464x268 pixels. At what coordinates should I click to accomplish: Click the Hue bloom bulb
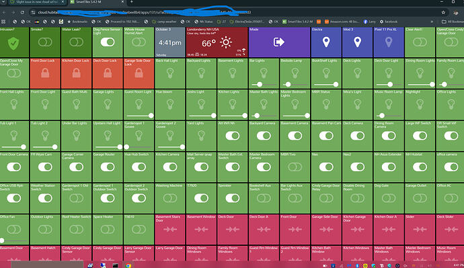(x=170, y=104)
